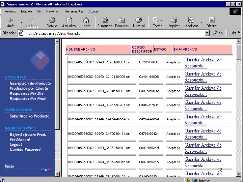
Task: Open Respuestas Por Día link
Action: (x=27, y=94)
